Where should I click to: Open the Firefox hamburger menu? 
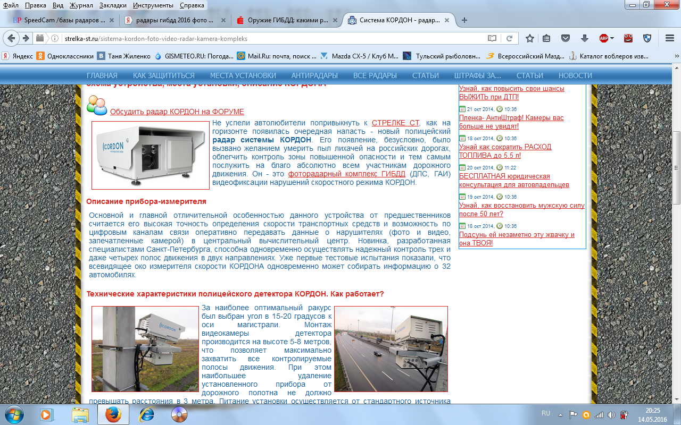point(669,38)
